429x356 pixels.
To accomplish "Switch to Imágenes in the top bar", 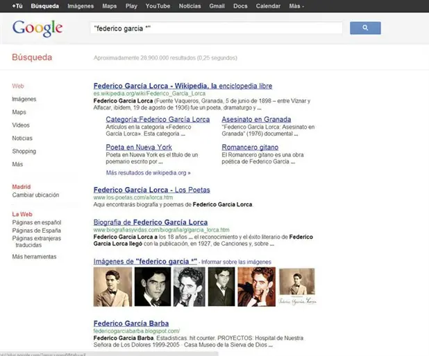I will click(81, 6).
